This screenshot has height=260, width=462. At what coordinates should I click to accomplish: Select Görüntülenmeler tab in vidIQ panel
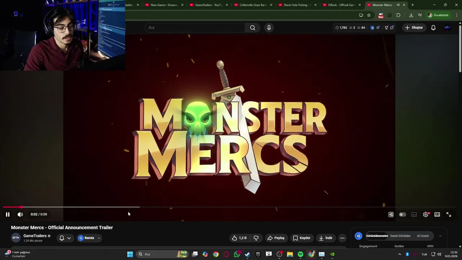[x=377, y=236]
